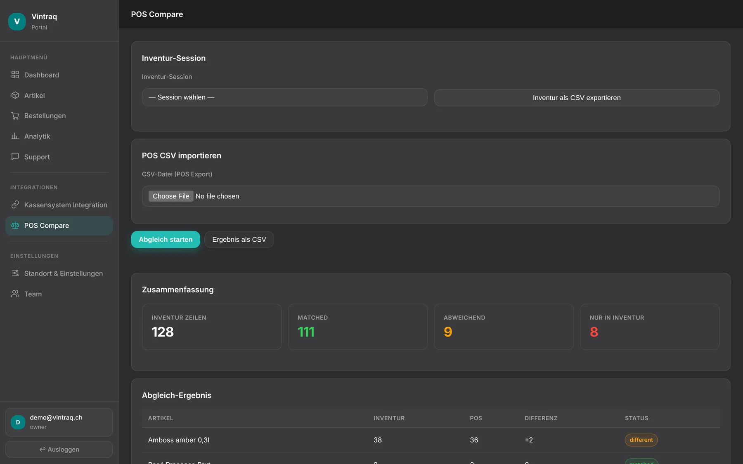Click Inventur als CSV exportieren
The image size is (743, 464).
(577, 98)
